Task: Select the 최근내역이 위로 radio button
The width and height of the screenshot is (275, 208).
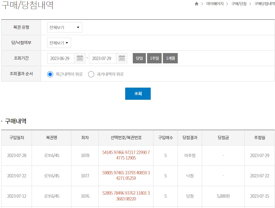Action: [x=50, y=74]
